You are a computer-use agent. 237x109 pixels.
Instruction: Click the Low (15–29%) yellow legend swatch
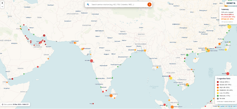pyautogui.click(x=218, y=93)
